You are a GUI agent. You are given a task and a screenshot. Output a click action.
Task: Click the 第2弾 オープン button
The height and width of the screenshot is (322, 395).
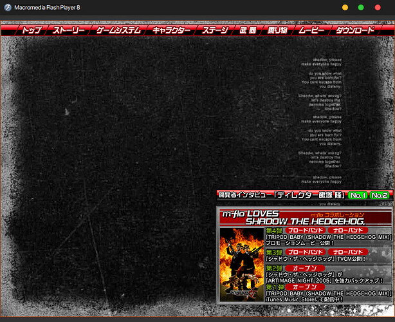pyautogui.click(x=305, y=268)
